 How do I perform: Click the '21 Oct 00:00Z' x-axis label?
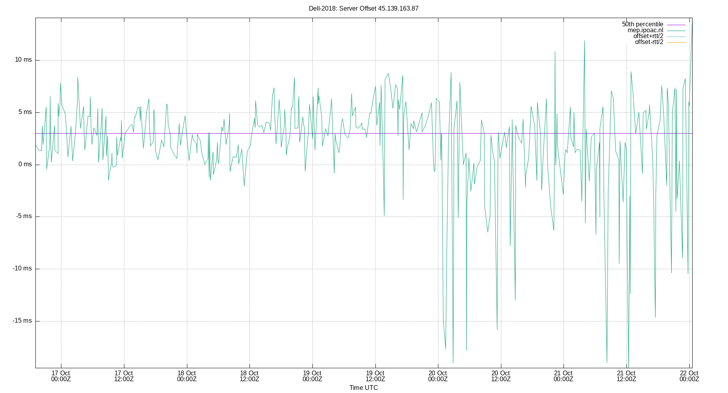point(563,376)
